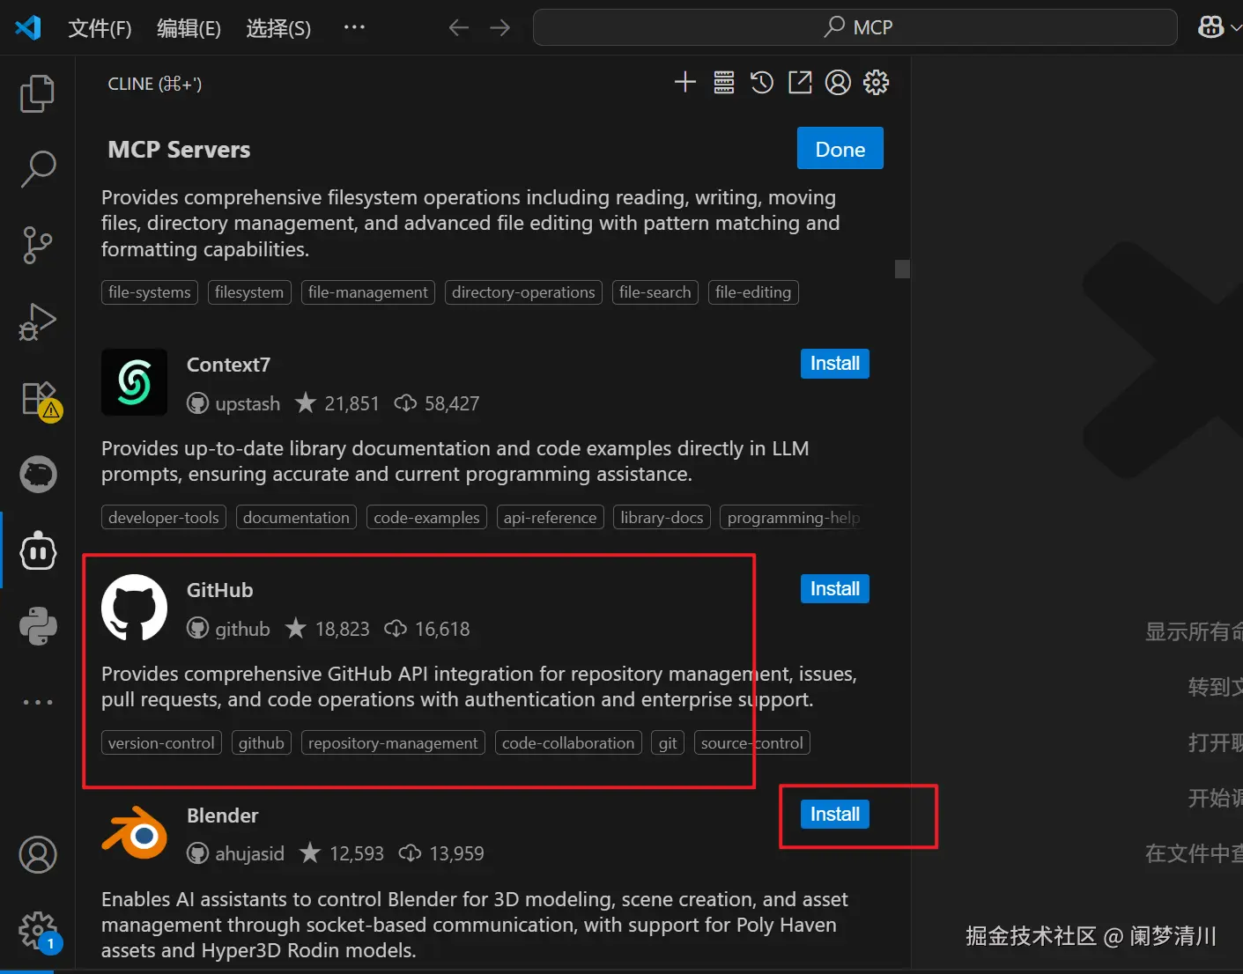Click the Blender server title
Screen dimensions: 1243x974
(x=223, y=815)
